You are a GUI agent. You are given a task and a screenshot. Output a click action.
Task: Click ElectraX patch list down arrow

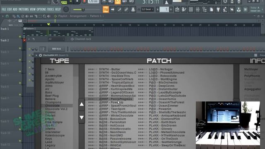pos(82,117)
